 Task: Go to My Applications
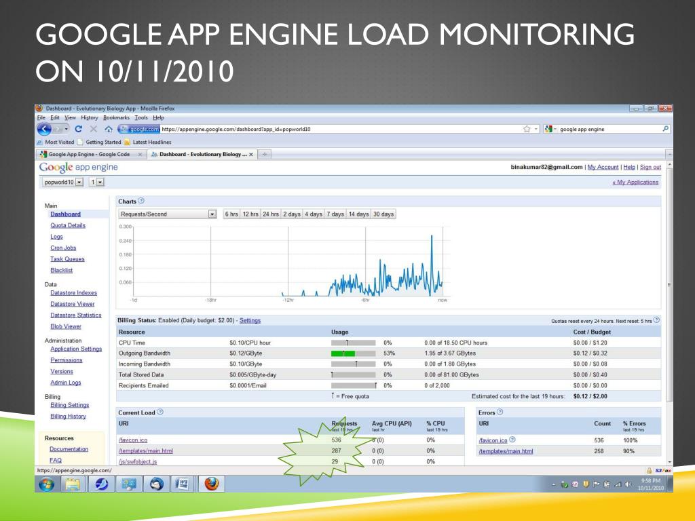pos(635,182)
